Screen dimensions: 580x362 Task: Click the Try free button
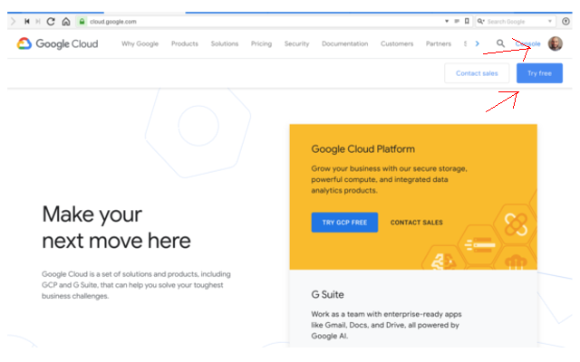point(539,73)
